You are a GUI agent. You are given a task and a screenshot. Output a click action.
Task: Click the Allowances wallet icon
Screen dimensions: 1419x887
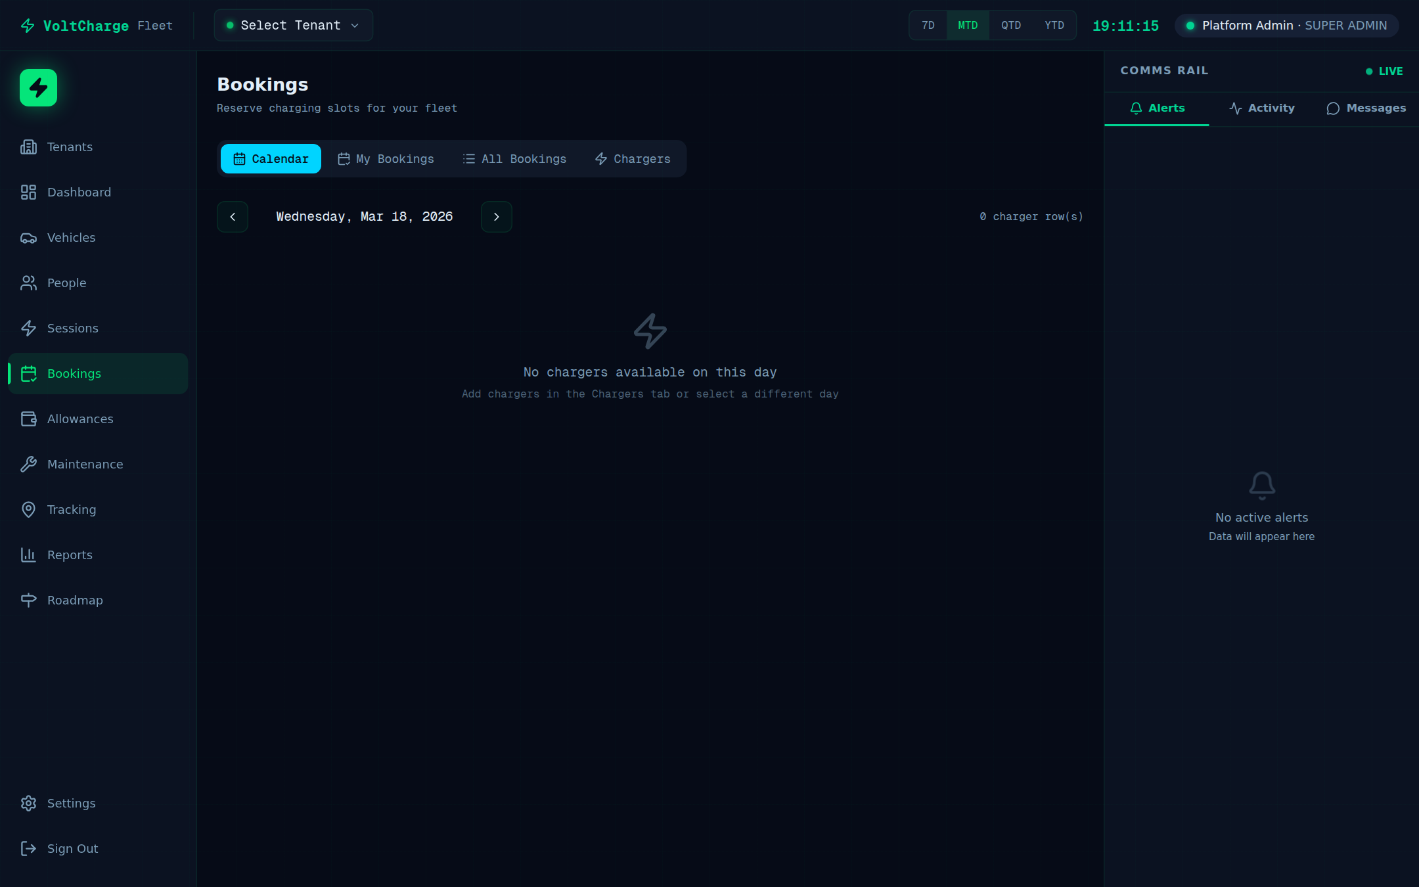tap(28, 419)
